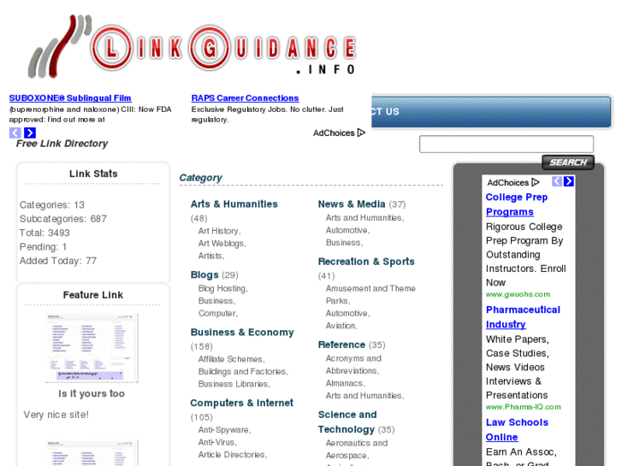Image resolution: width=622 pixels, height=466 pixels.
Task: Click the 'Added Today: 77' stat
Action: (58, 261)
